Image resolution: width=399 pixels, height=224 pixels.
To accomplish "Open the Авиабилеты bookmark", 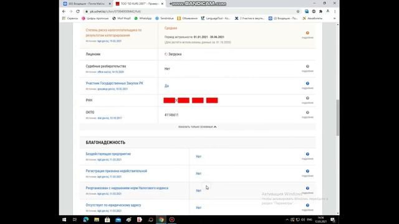I will click(x=312, y=18).
